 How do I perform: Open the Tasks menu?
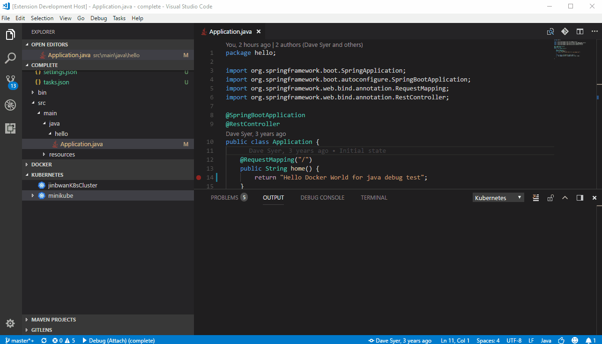[x=119, y=18]
